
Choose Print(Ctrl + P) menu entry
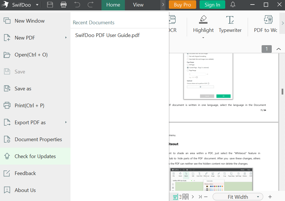35,105
